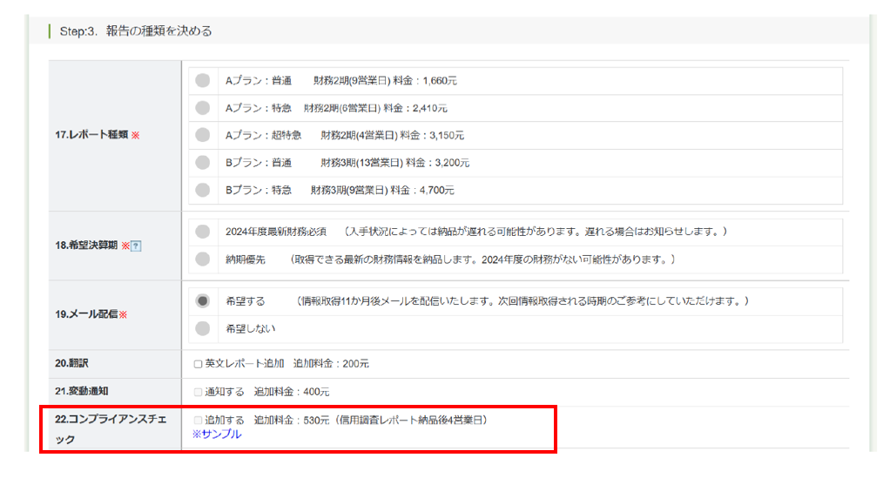The height and width of the screenshot is (478, 883).
Task: Select 希望しない for mail delivery
Action: [203, 329]
